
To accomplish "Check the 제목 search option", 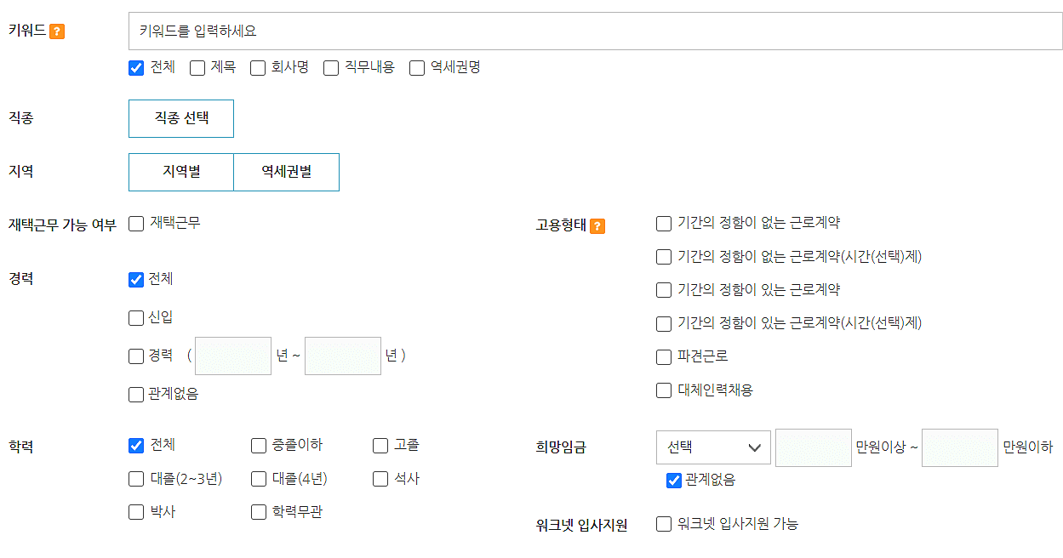I will click(x=197, y=68).
